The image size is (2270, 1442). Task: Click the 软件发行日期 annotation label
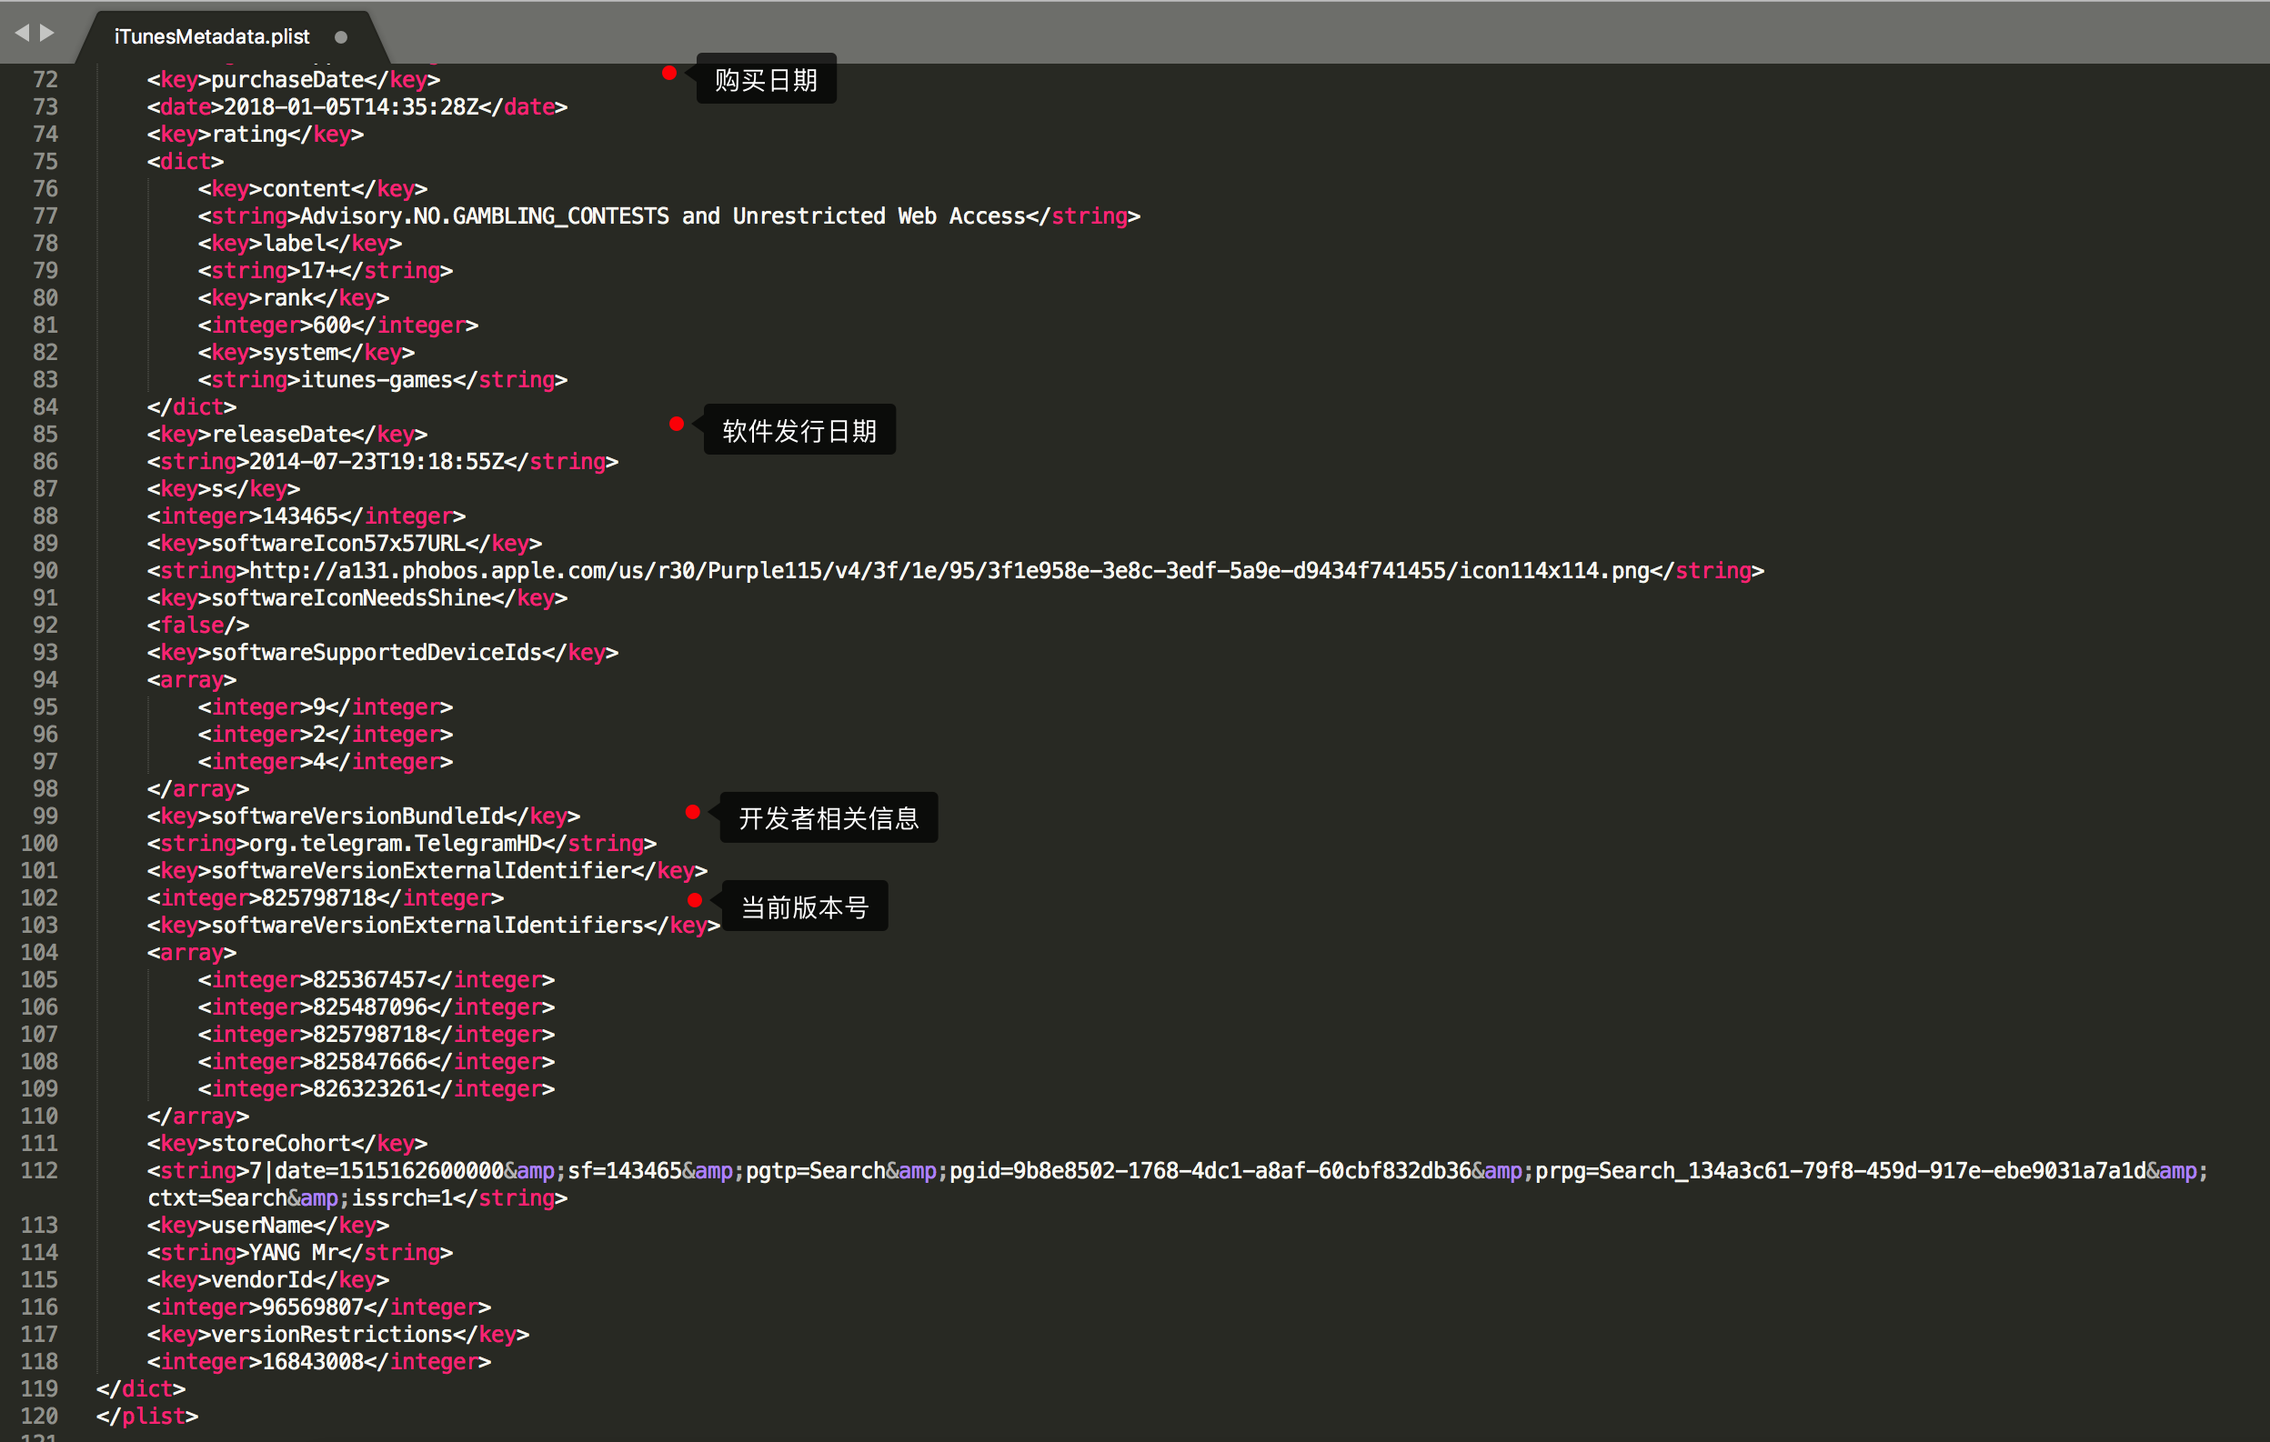(799, 431)
